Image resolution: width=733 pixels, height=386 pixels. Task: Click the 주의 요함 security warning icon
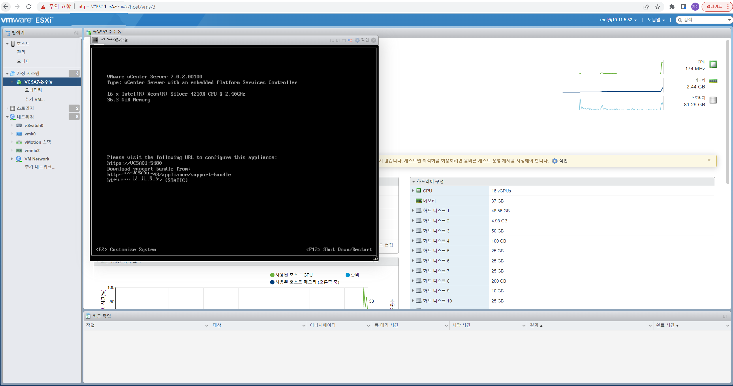click(43, 7)
